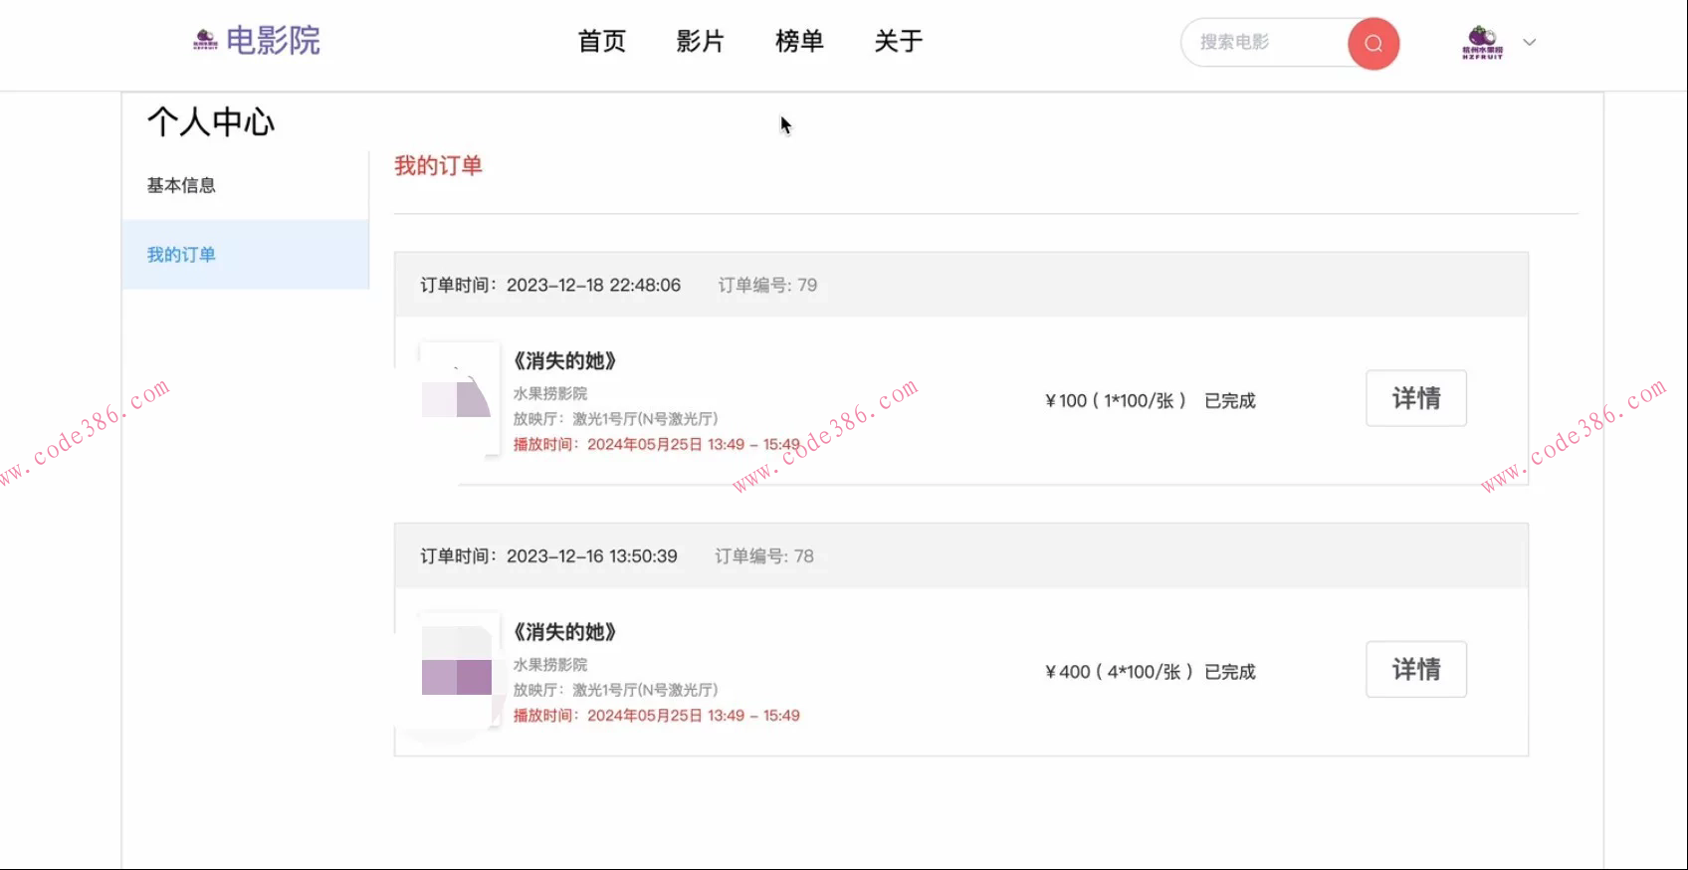Screen dimensions: 1688x870
Task: Click 《消失的她》 title in order 79
Action: click(564, 361)
